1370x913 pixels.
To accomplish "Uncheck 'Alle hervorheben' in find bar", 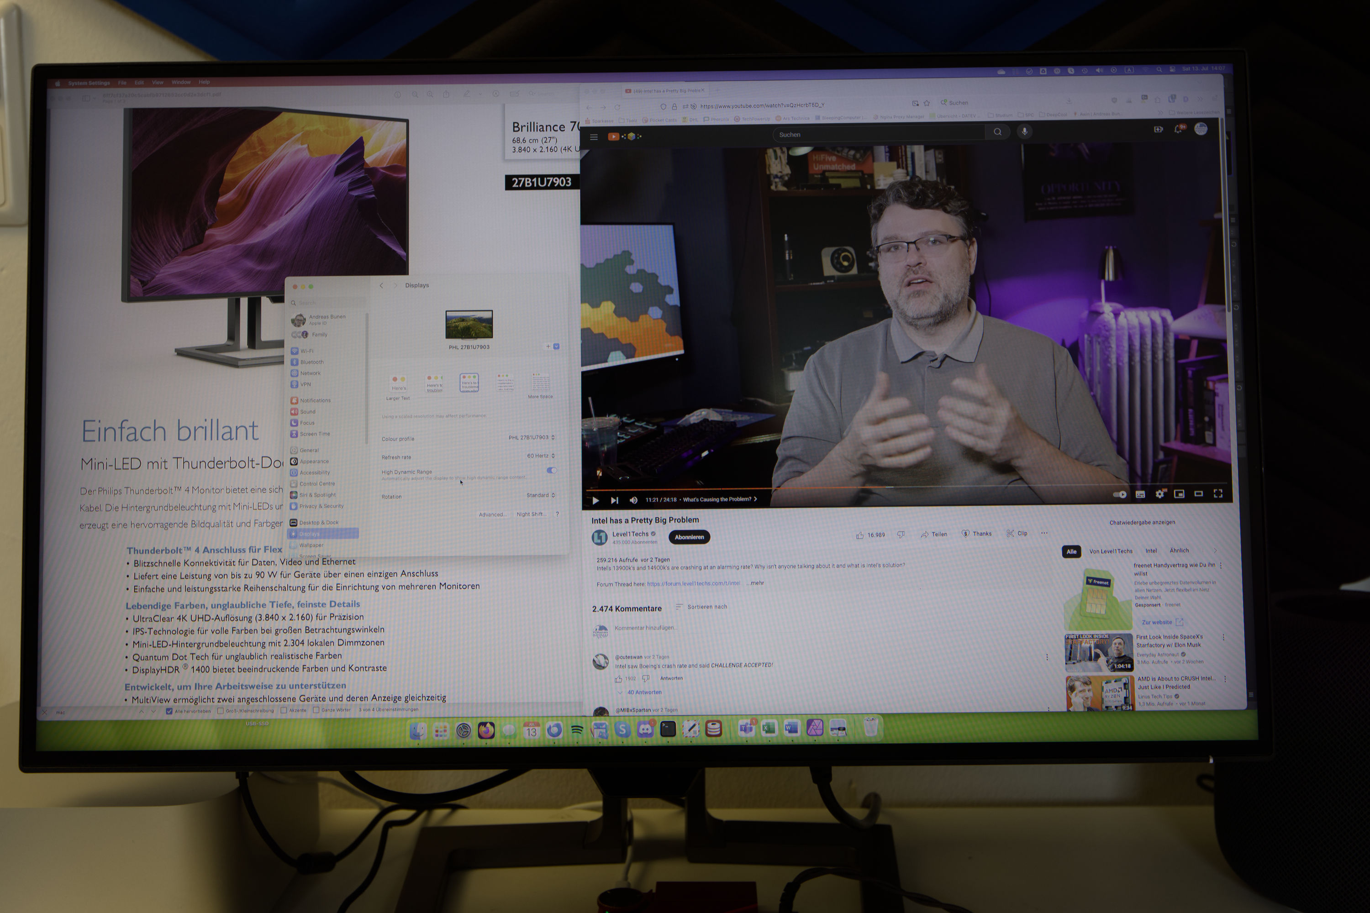I will tap(169, 711).
